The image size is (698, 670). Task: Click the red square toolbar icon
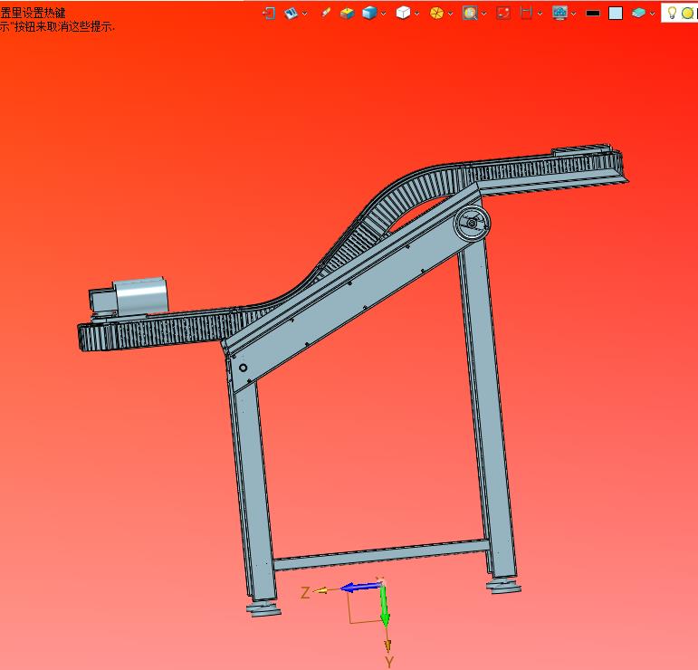pyautogui.click(x=503, y=13)
